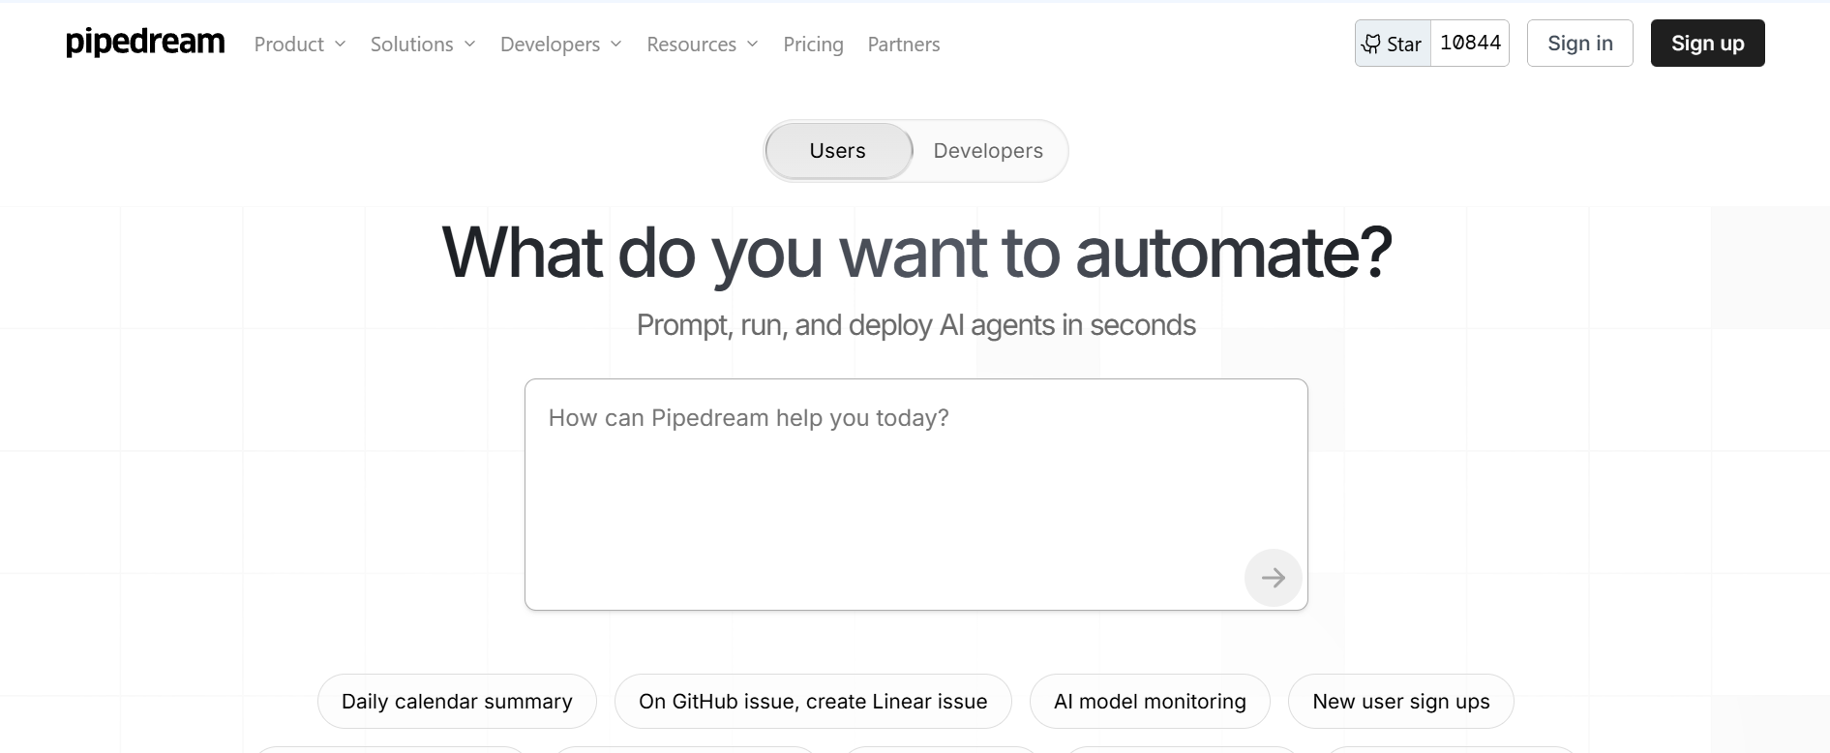The image size is (1830, 753).
Task: View the 10844 GitHub star count
Action: [x=1470, y=44]
